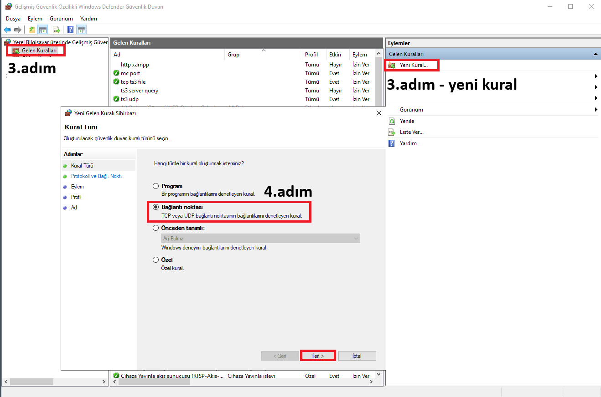The width and height of the screenshot is (601, 397).
Task: Toggle the Show/Hide Console Tree icon
Action: 42,30
